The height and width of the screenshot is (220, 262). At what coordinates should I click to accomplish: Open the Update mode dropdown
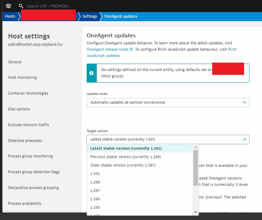(x=168, y=103)
